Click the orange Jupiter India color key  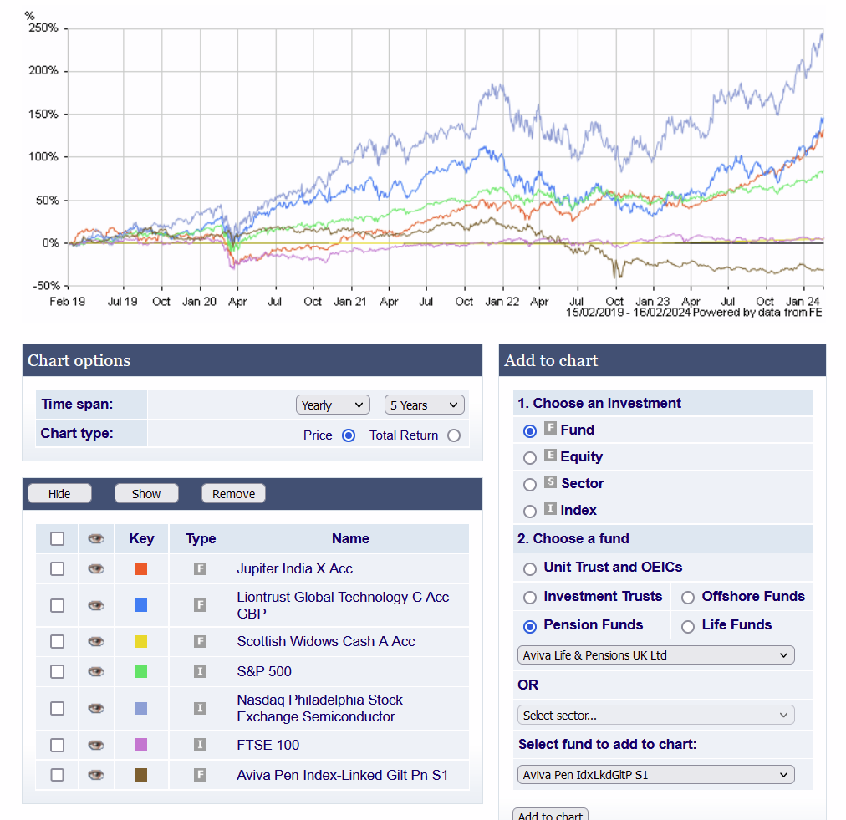[x=140, y=568]
